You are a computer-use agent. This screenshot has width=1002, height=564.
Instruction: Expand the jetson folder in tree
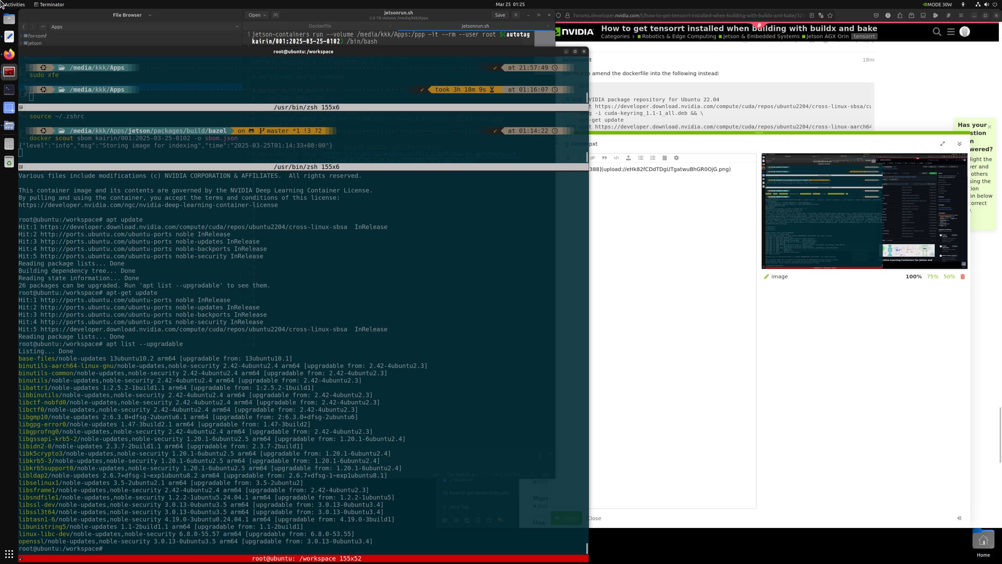[x=21, y=43]
